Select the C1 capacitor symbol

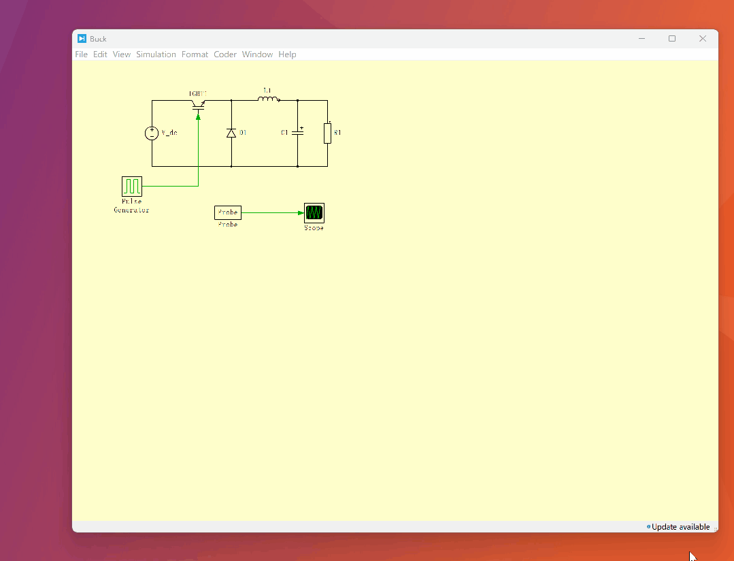tap(298, 133)
